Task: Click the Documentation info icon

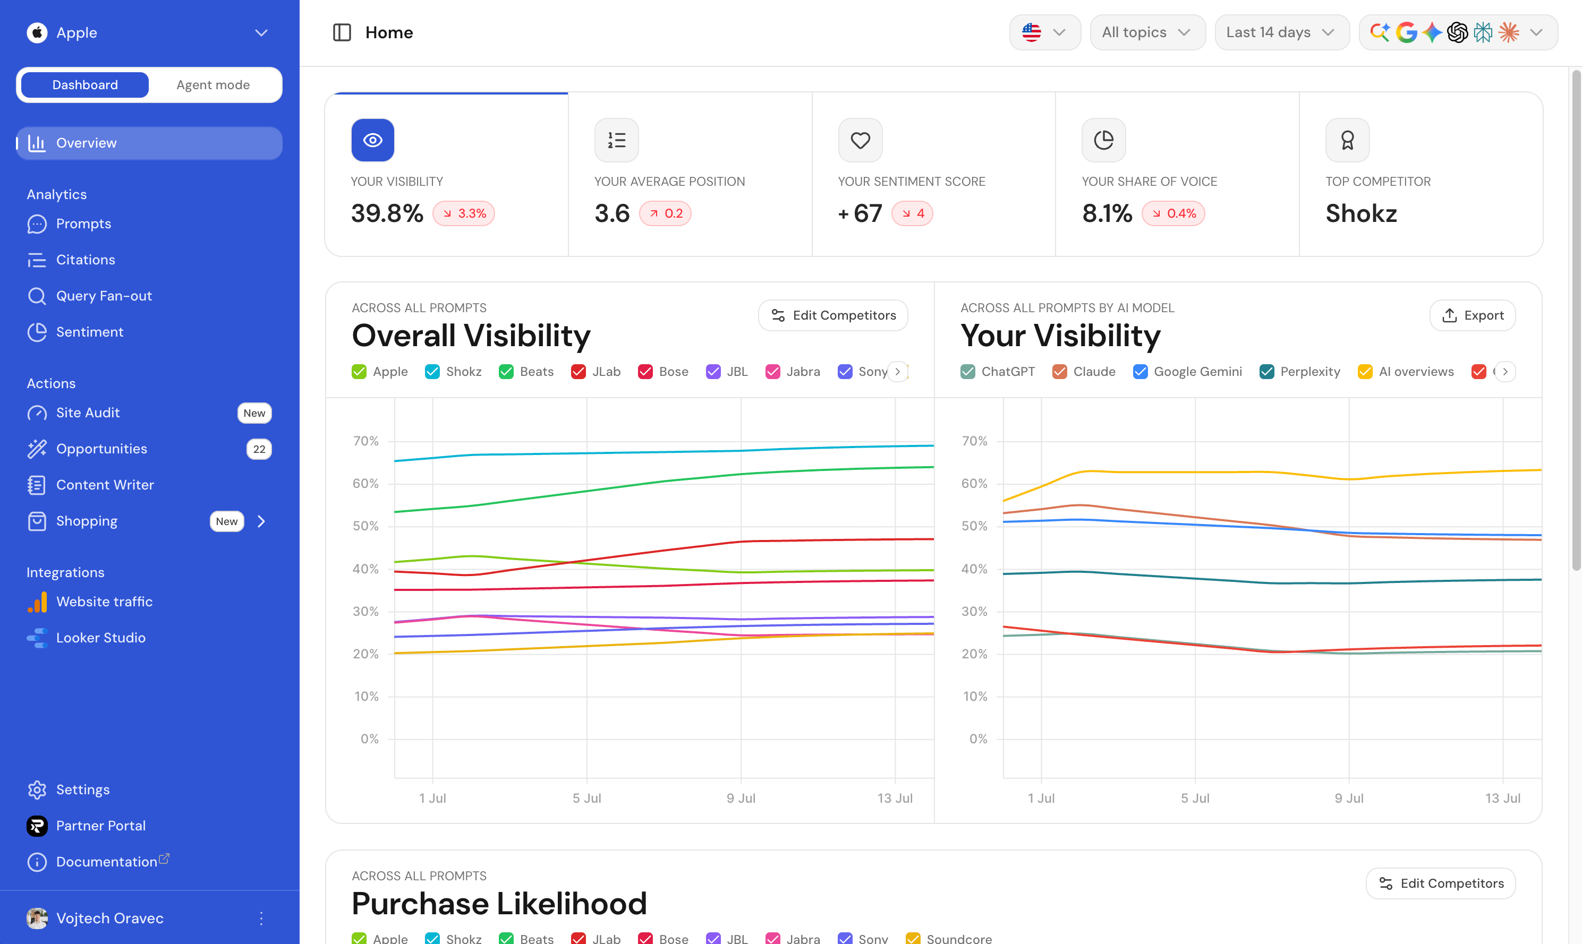Action: tap(37, 862)
